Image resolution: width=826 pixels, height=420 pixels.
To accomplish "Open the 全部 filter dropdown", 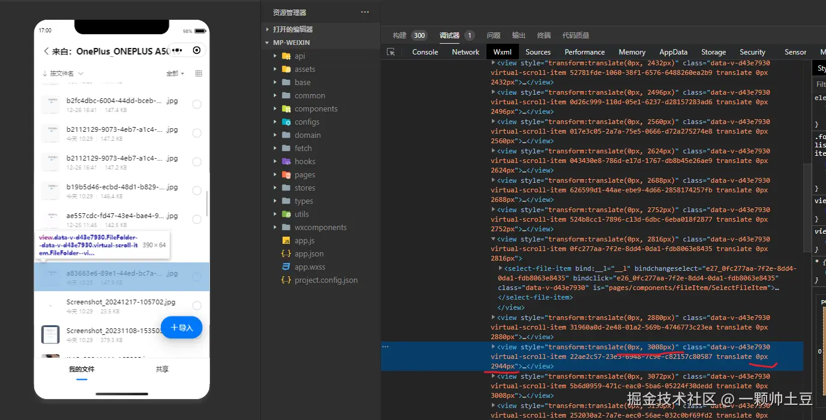I will click(175, 73).
